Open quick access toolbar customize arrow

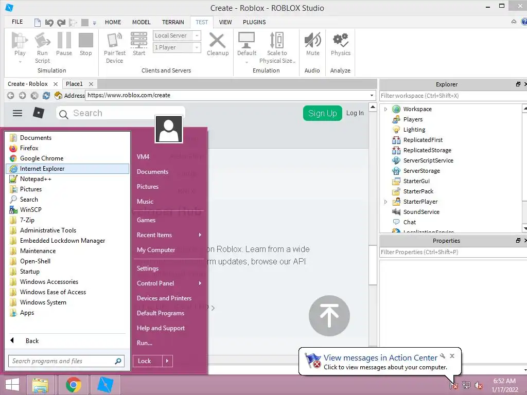point(95,23)
